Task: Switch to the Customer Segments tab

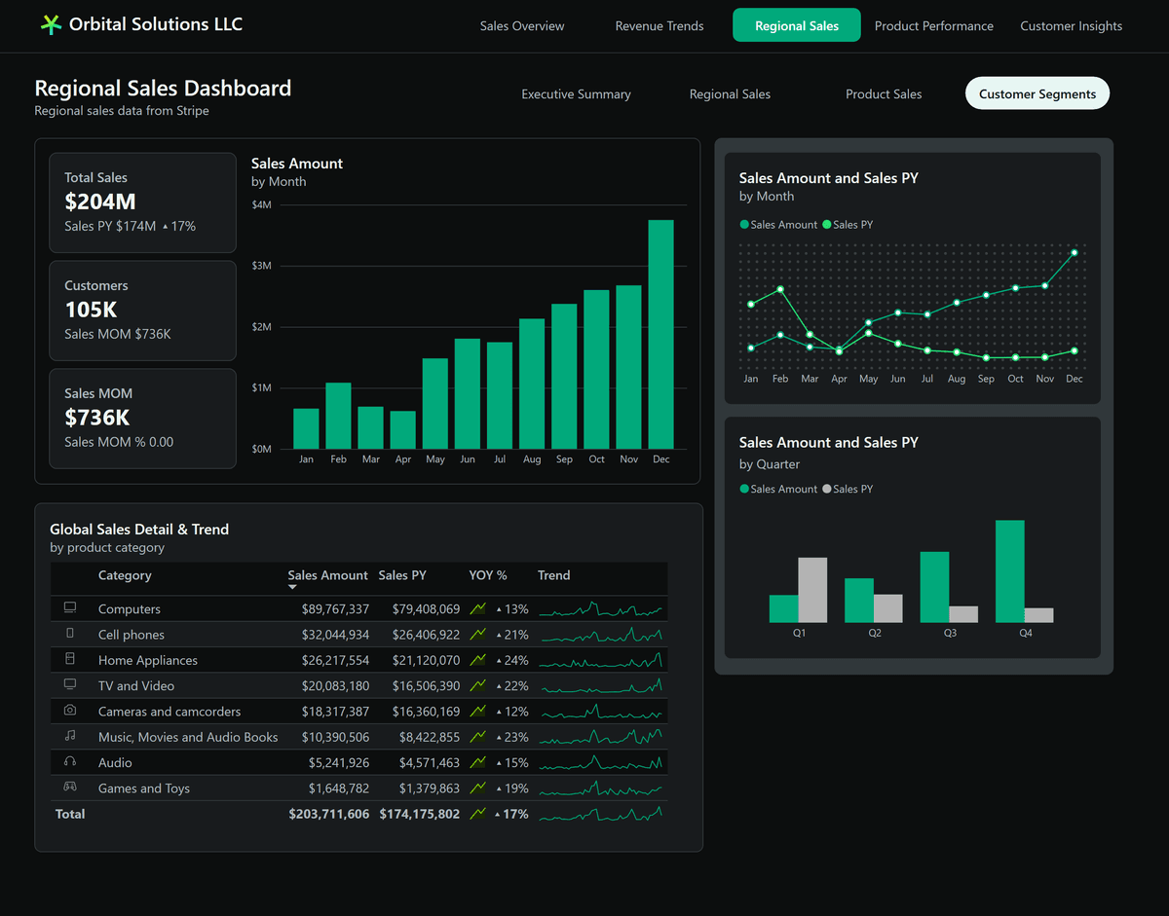Action: [1037, 92]
